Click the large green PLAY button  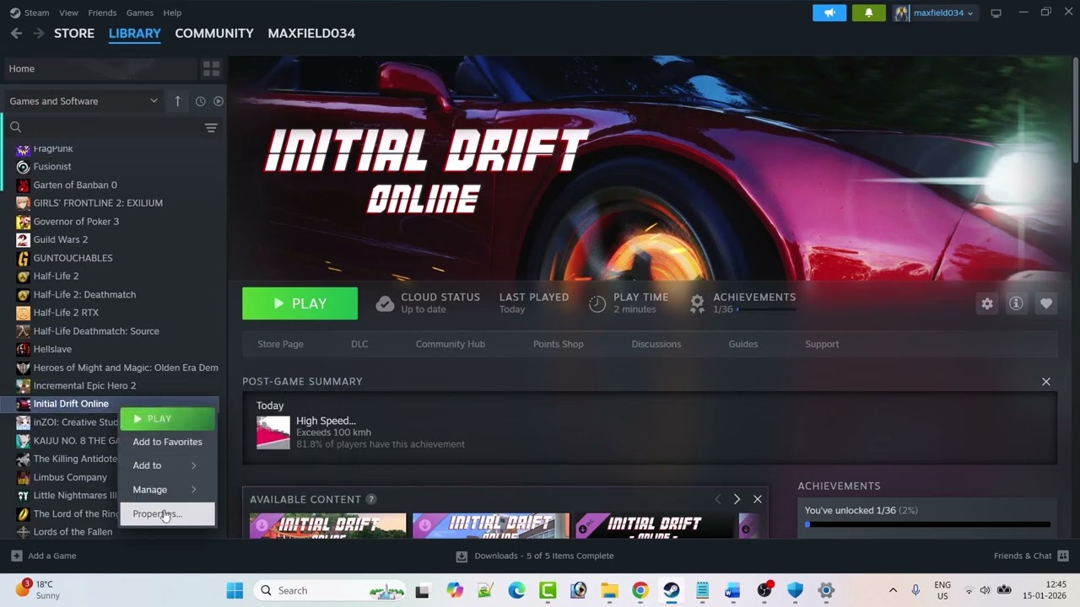[x=300, y=303]
